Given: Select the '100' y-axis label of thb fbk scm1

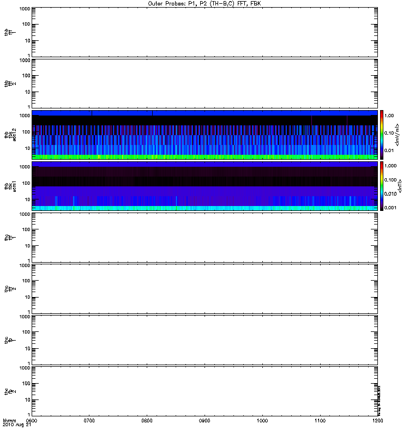Looking at the screenshot, I should (26, 183).
